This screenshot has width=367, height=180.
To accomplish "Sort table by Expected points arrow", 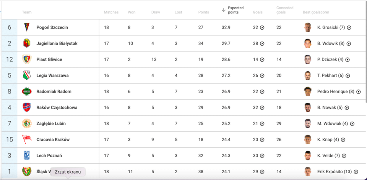I will pyautogui.click(x=224, y=10).
